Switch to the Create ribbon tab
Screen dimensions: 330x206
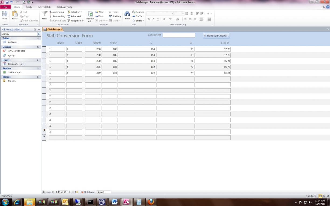coord(29,7)
